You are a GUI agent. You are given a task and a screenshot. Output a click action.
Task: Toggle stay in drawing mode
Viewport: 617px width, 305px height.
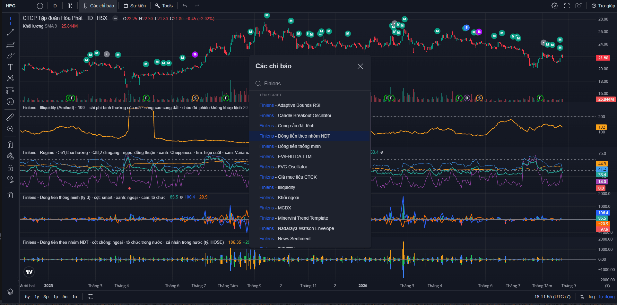(10, 156)
